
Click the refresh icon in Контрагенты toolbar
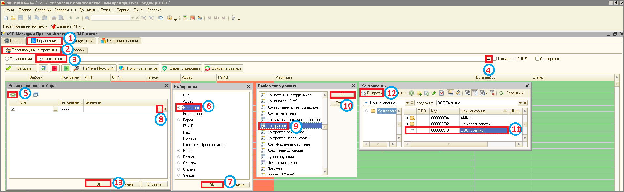[x=501, y=93]
